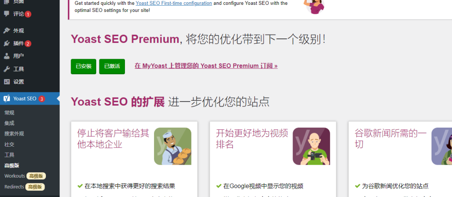This screenshot has width=452, height=197.
Task: Click the 停止将客户输给其他本地企业 card heading
Action: click(113, 139)
